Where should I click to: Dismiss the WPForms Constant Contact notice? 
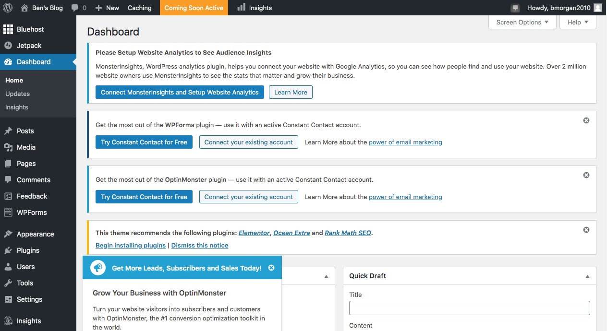586,120
